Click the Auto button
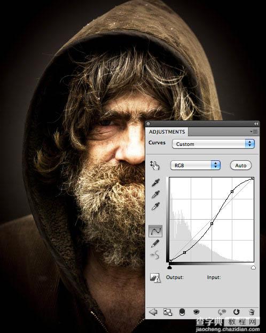This screenshot has width=266, height=333. point(241,166)
